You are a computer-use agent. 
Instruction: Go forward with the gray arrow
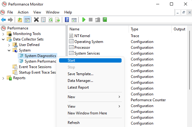click(10, 20)
